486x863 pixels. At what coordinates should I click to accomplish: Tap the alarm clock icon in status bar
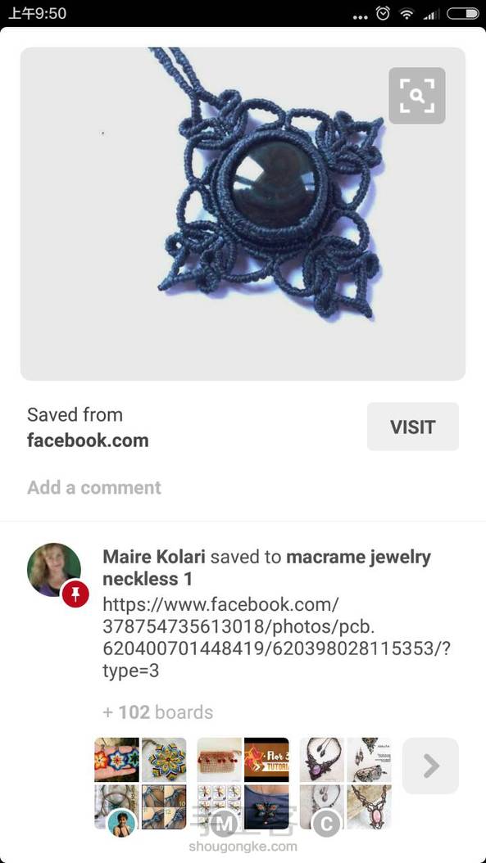tap(383, 13)
